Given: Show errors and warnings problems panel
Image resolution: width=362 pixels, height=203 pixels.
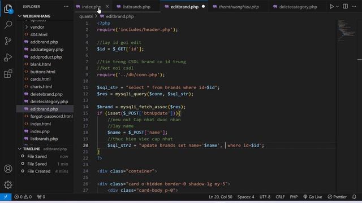Looking at the screenshot, I should coord(23,197).
